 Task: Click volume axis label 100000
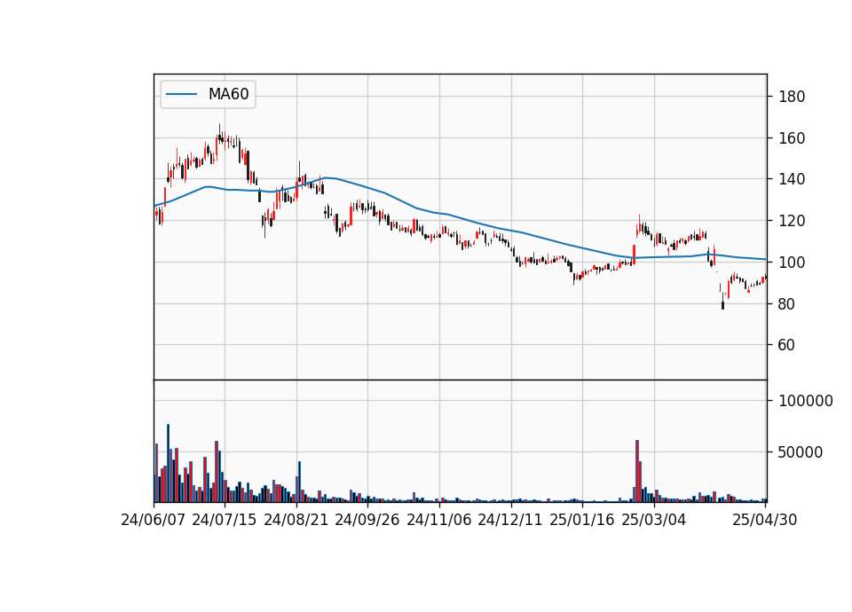805,401
